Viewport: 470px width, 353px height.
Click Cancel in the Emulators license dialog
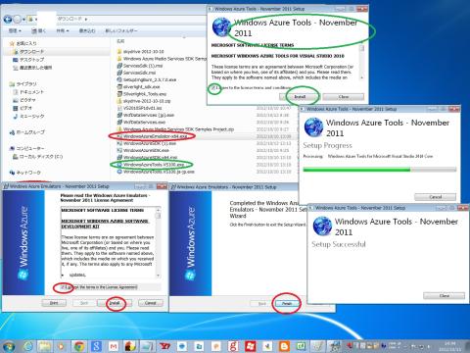point(150,303)
